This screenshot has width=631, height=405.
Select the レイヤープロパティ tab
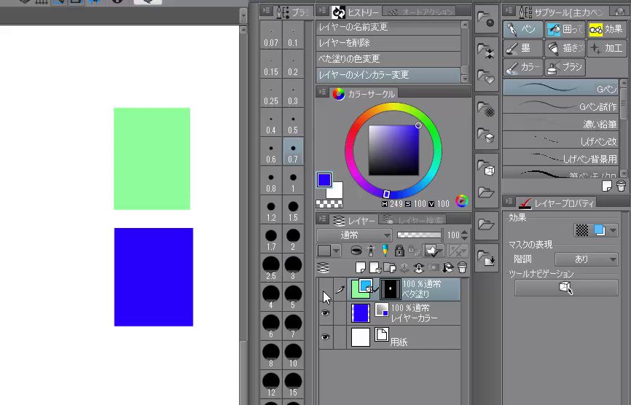(557, 203)
